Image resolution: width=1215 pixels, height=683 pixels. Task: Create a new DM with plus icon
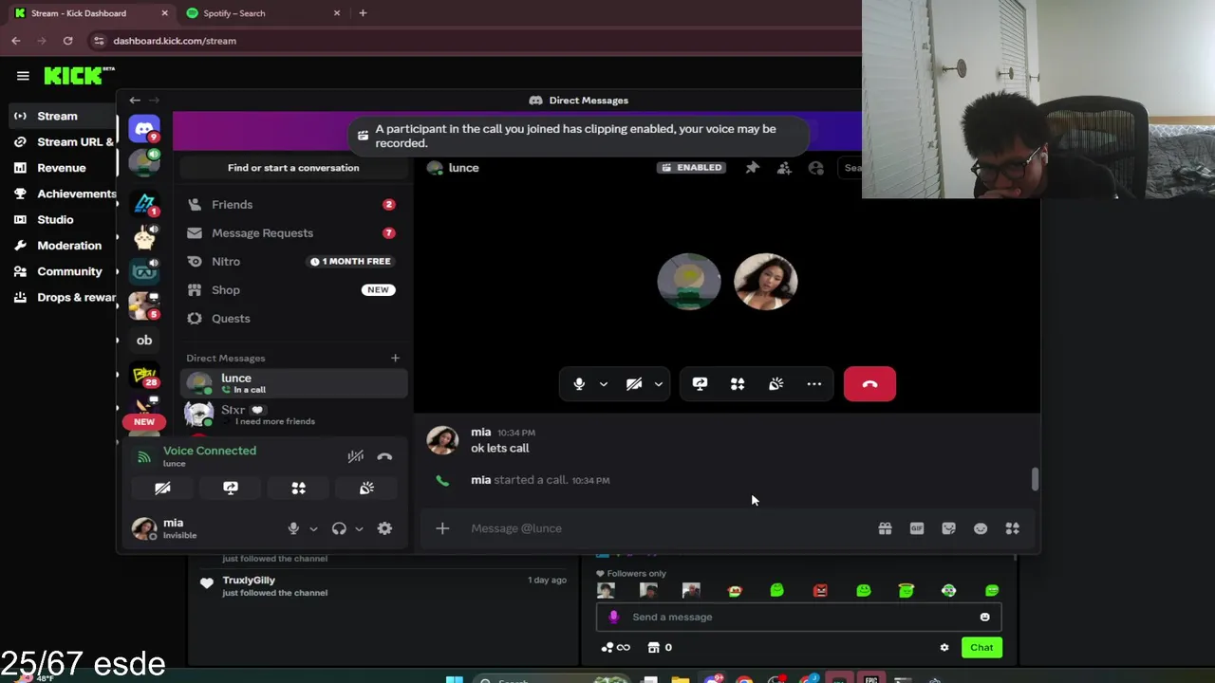[395, 358]
